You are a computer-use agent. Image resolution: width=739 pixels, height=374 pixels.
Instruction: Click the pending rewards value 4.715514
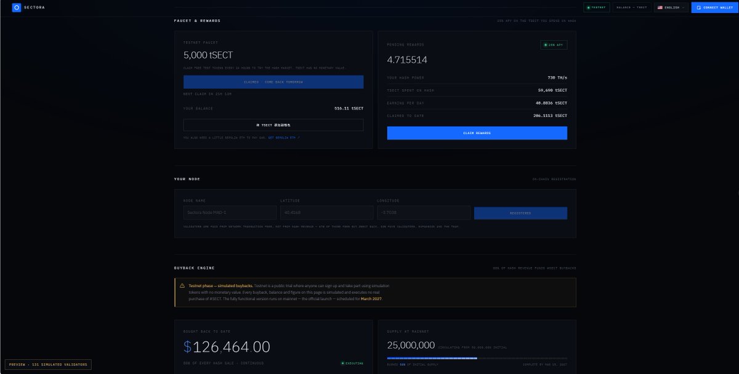coord(407,60)
